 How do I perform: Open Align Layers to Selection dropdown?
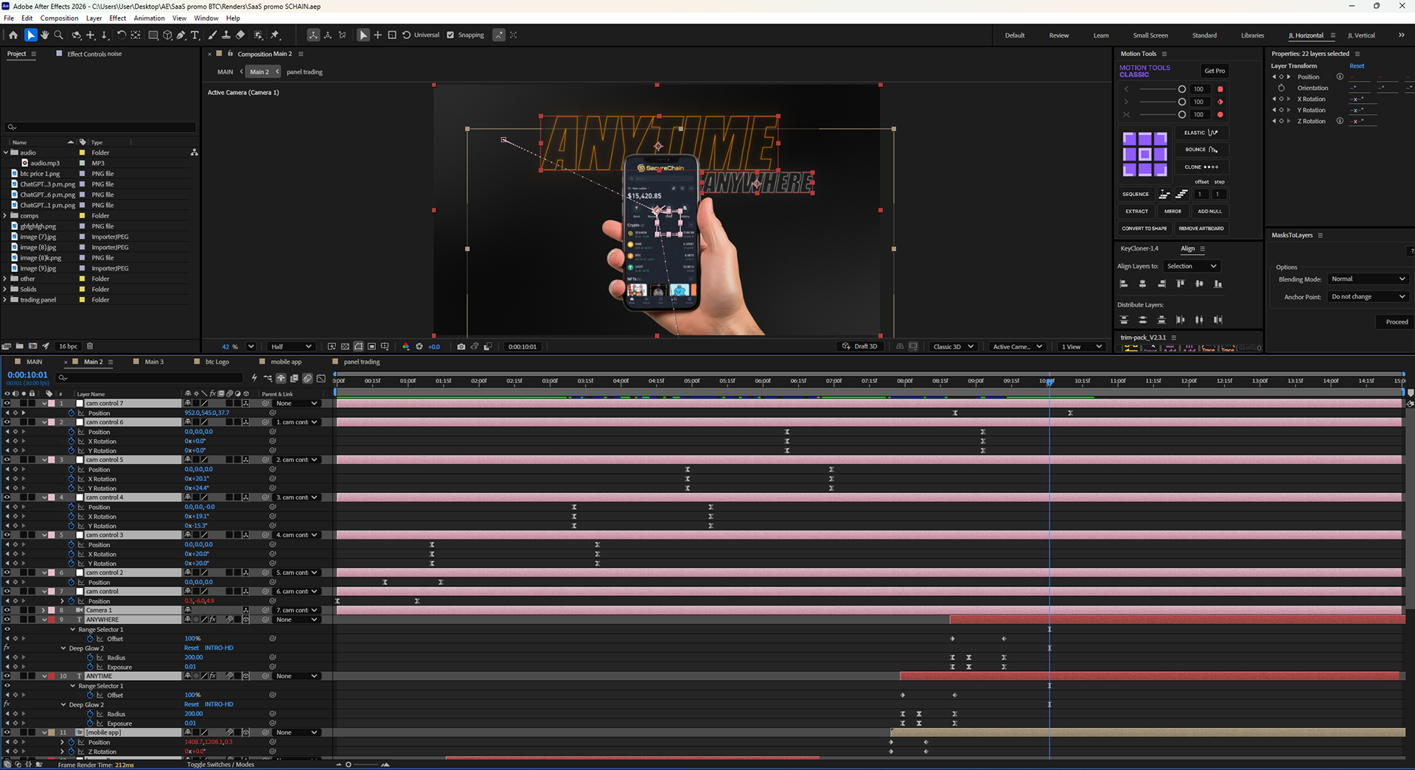click(1192, 266)
